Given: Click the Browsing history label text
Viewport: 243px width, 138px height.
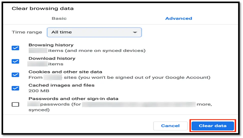Looking at the screenshot, I should point(51,45).
